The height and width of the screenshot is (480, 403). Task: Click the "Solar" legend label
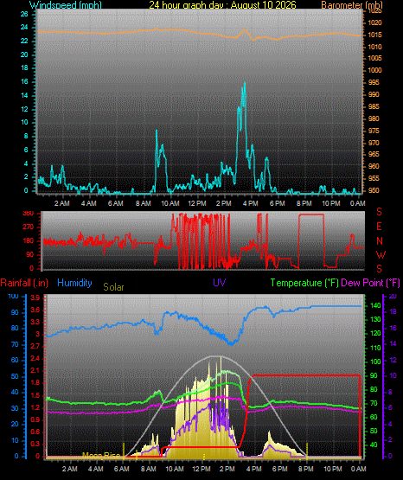click(113, 287)
